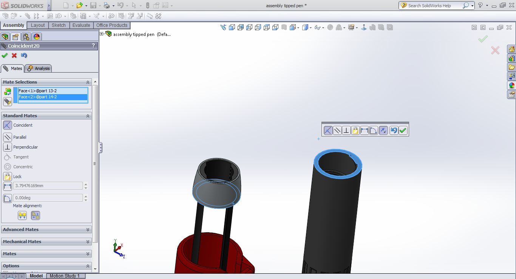Expand the assembly tipped pen tree node
The image size is (516, 279).
coord(102,34)
